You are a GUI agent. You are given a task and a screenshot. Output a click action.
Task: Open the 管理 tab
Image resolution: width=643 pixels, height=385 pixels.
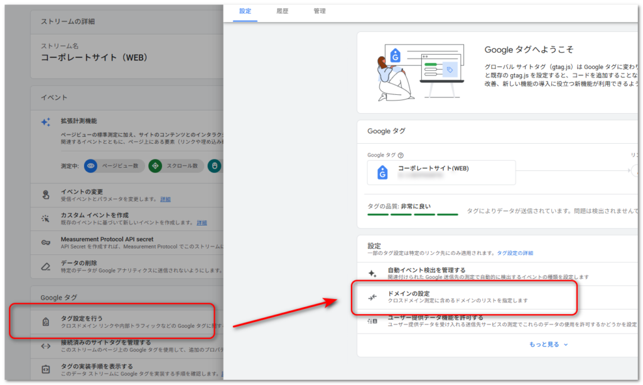(320, 11)
